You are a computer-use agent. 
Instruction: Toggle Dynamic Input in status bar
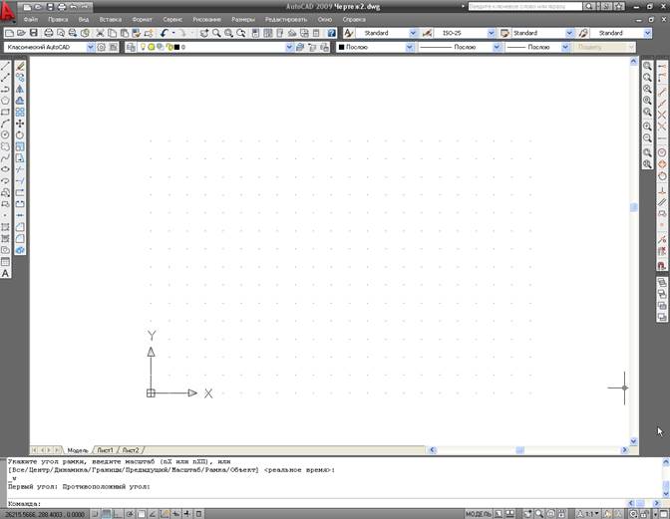tap(176, 514)
